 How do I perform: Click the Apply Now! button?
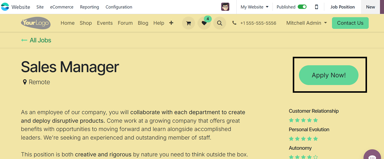[x=329, y=75]
